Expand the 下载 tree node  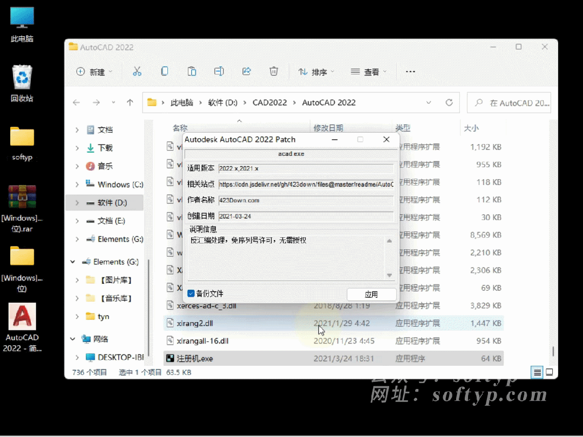77,148
